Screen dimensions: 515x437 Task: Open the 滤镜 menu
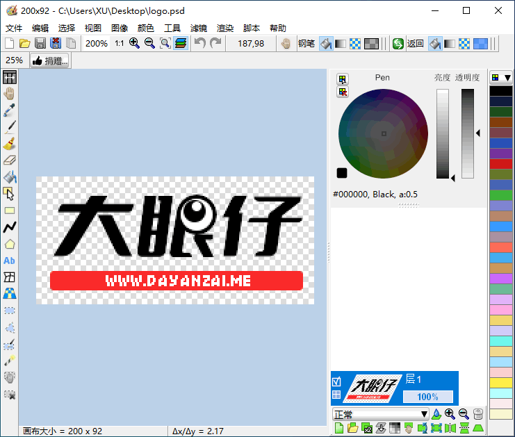(199, 28)
